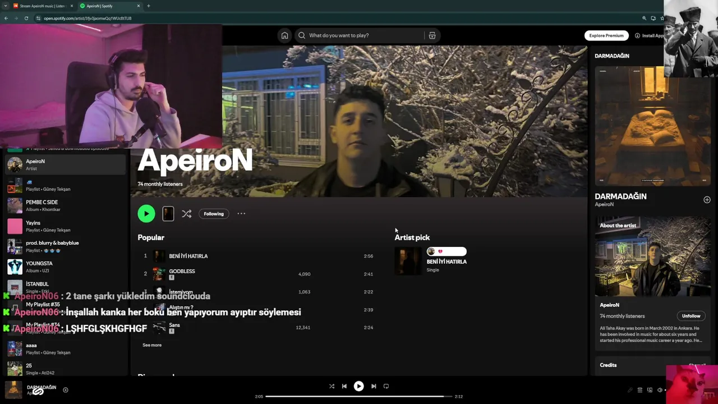
Task: Open ApeiroN artist in the library sidebar
Action: [66, 164]
